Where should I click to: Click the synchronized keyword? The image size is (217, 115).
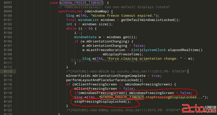(x=70, y=11)
